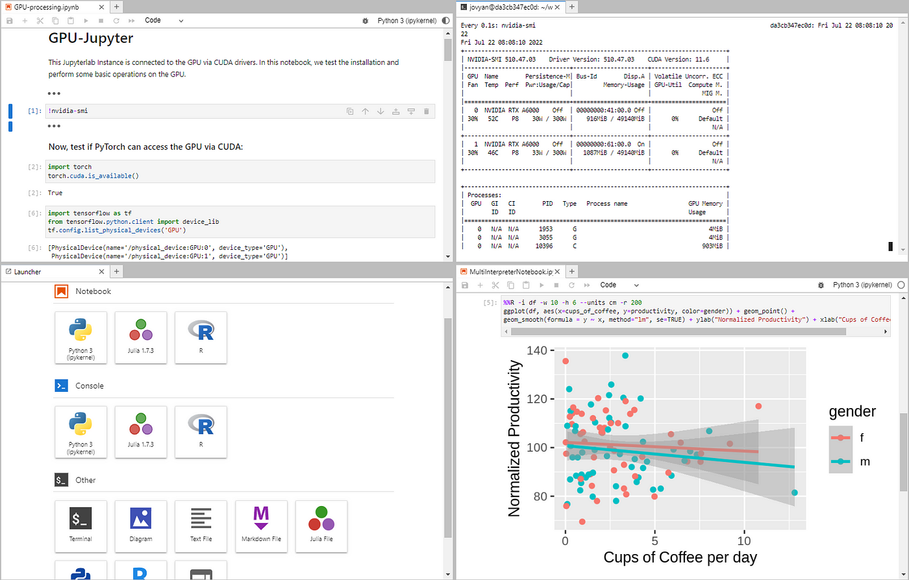Restart and run all cells in GPU-processing
Viewport: 909px width, 580px height.
point(132,21)
